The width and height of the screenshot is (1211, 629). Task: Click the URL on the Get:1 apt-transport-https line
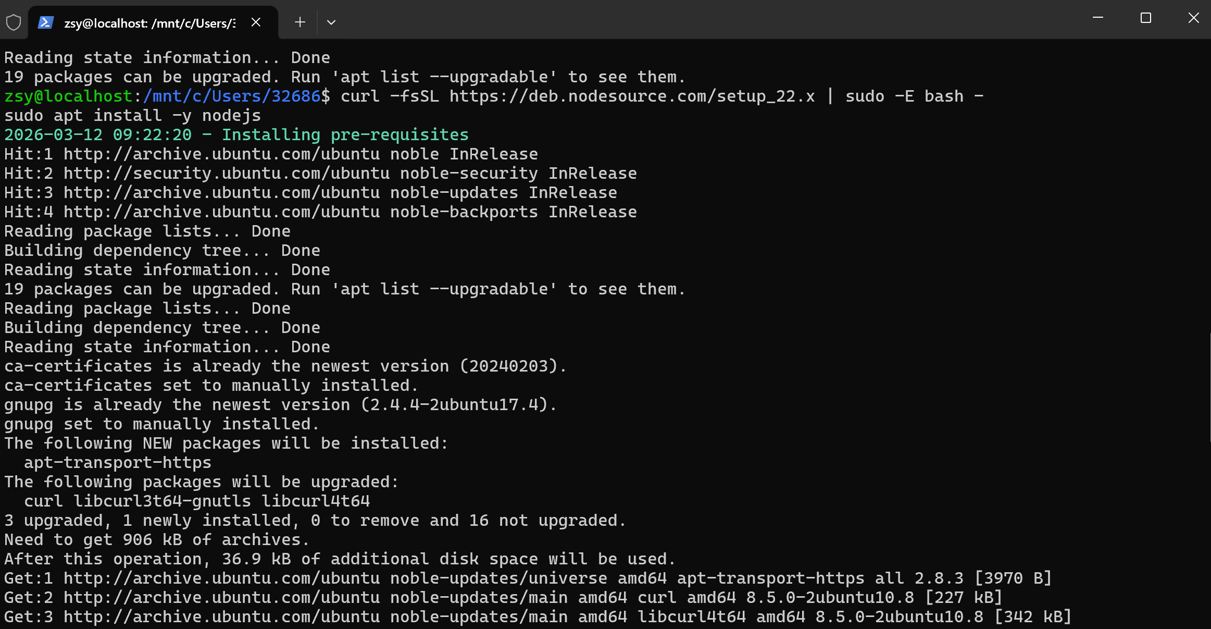(221, 578)
